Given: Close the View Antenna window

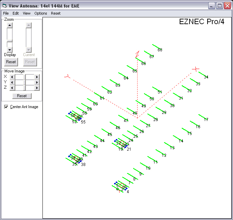Looking at the screenshot, I should coord(228,6).
